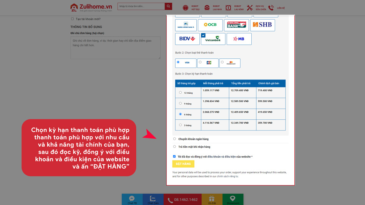Select the SHB bank logo
Image resolution: width=365 pixels, height=205 pixels.
click(262, 25)
